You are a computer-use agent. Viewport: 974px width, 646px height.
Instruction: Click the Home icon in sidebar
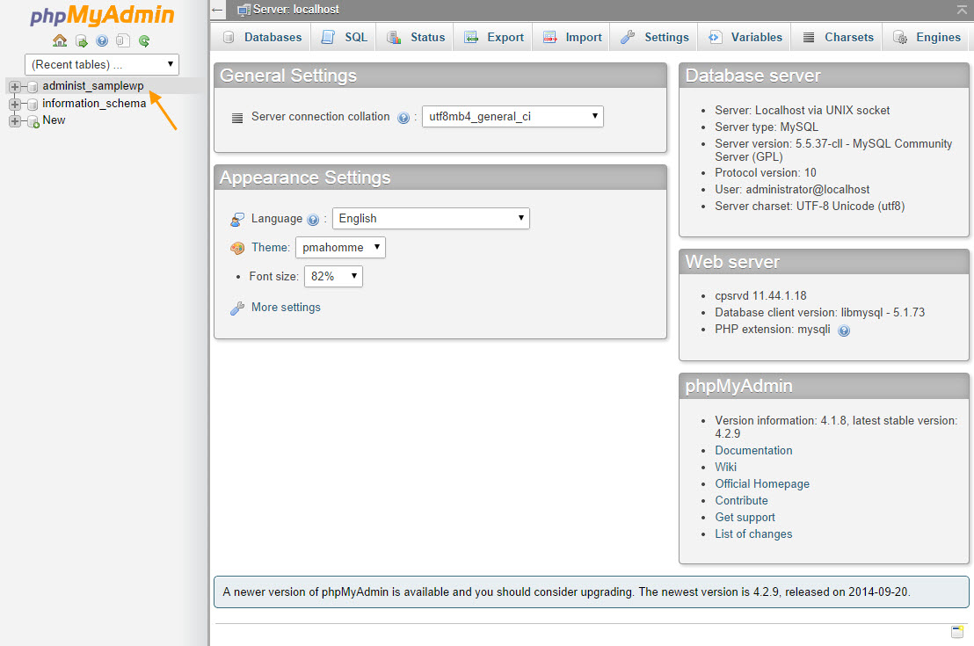coord(60,41)
